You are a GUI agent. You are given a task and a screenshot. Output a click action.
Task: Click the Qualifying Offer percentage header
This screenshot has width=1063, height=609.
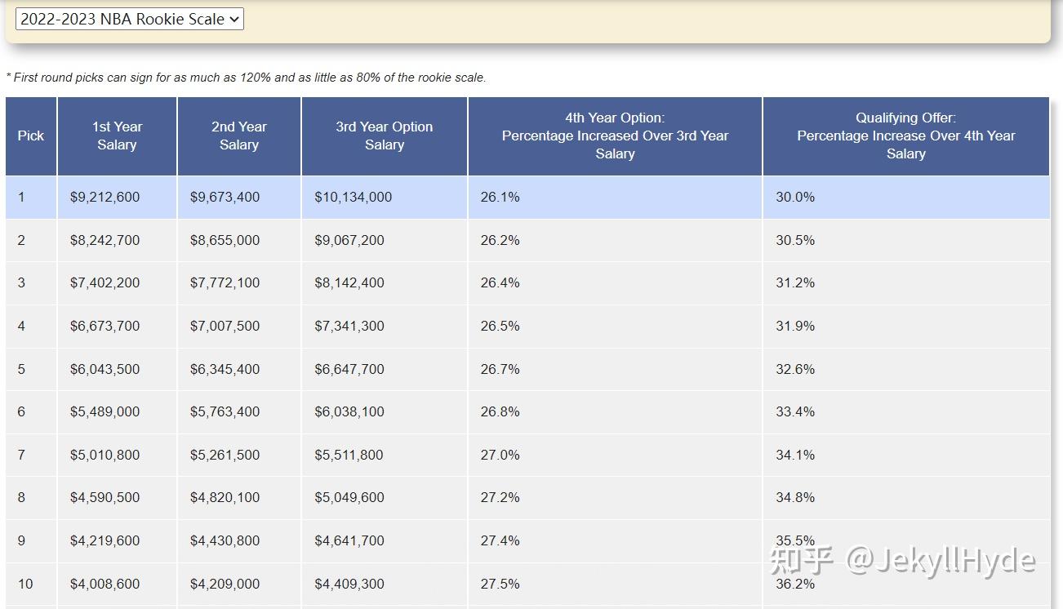pos(906,136)
